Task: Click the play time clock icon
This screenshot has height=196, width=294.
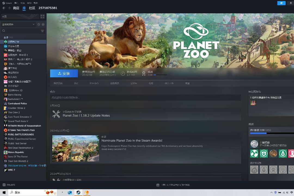Action: (x=123, y=73)
